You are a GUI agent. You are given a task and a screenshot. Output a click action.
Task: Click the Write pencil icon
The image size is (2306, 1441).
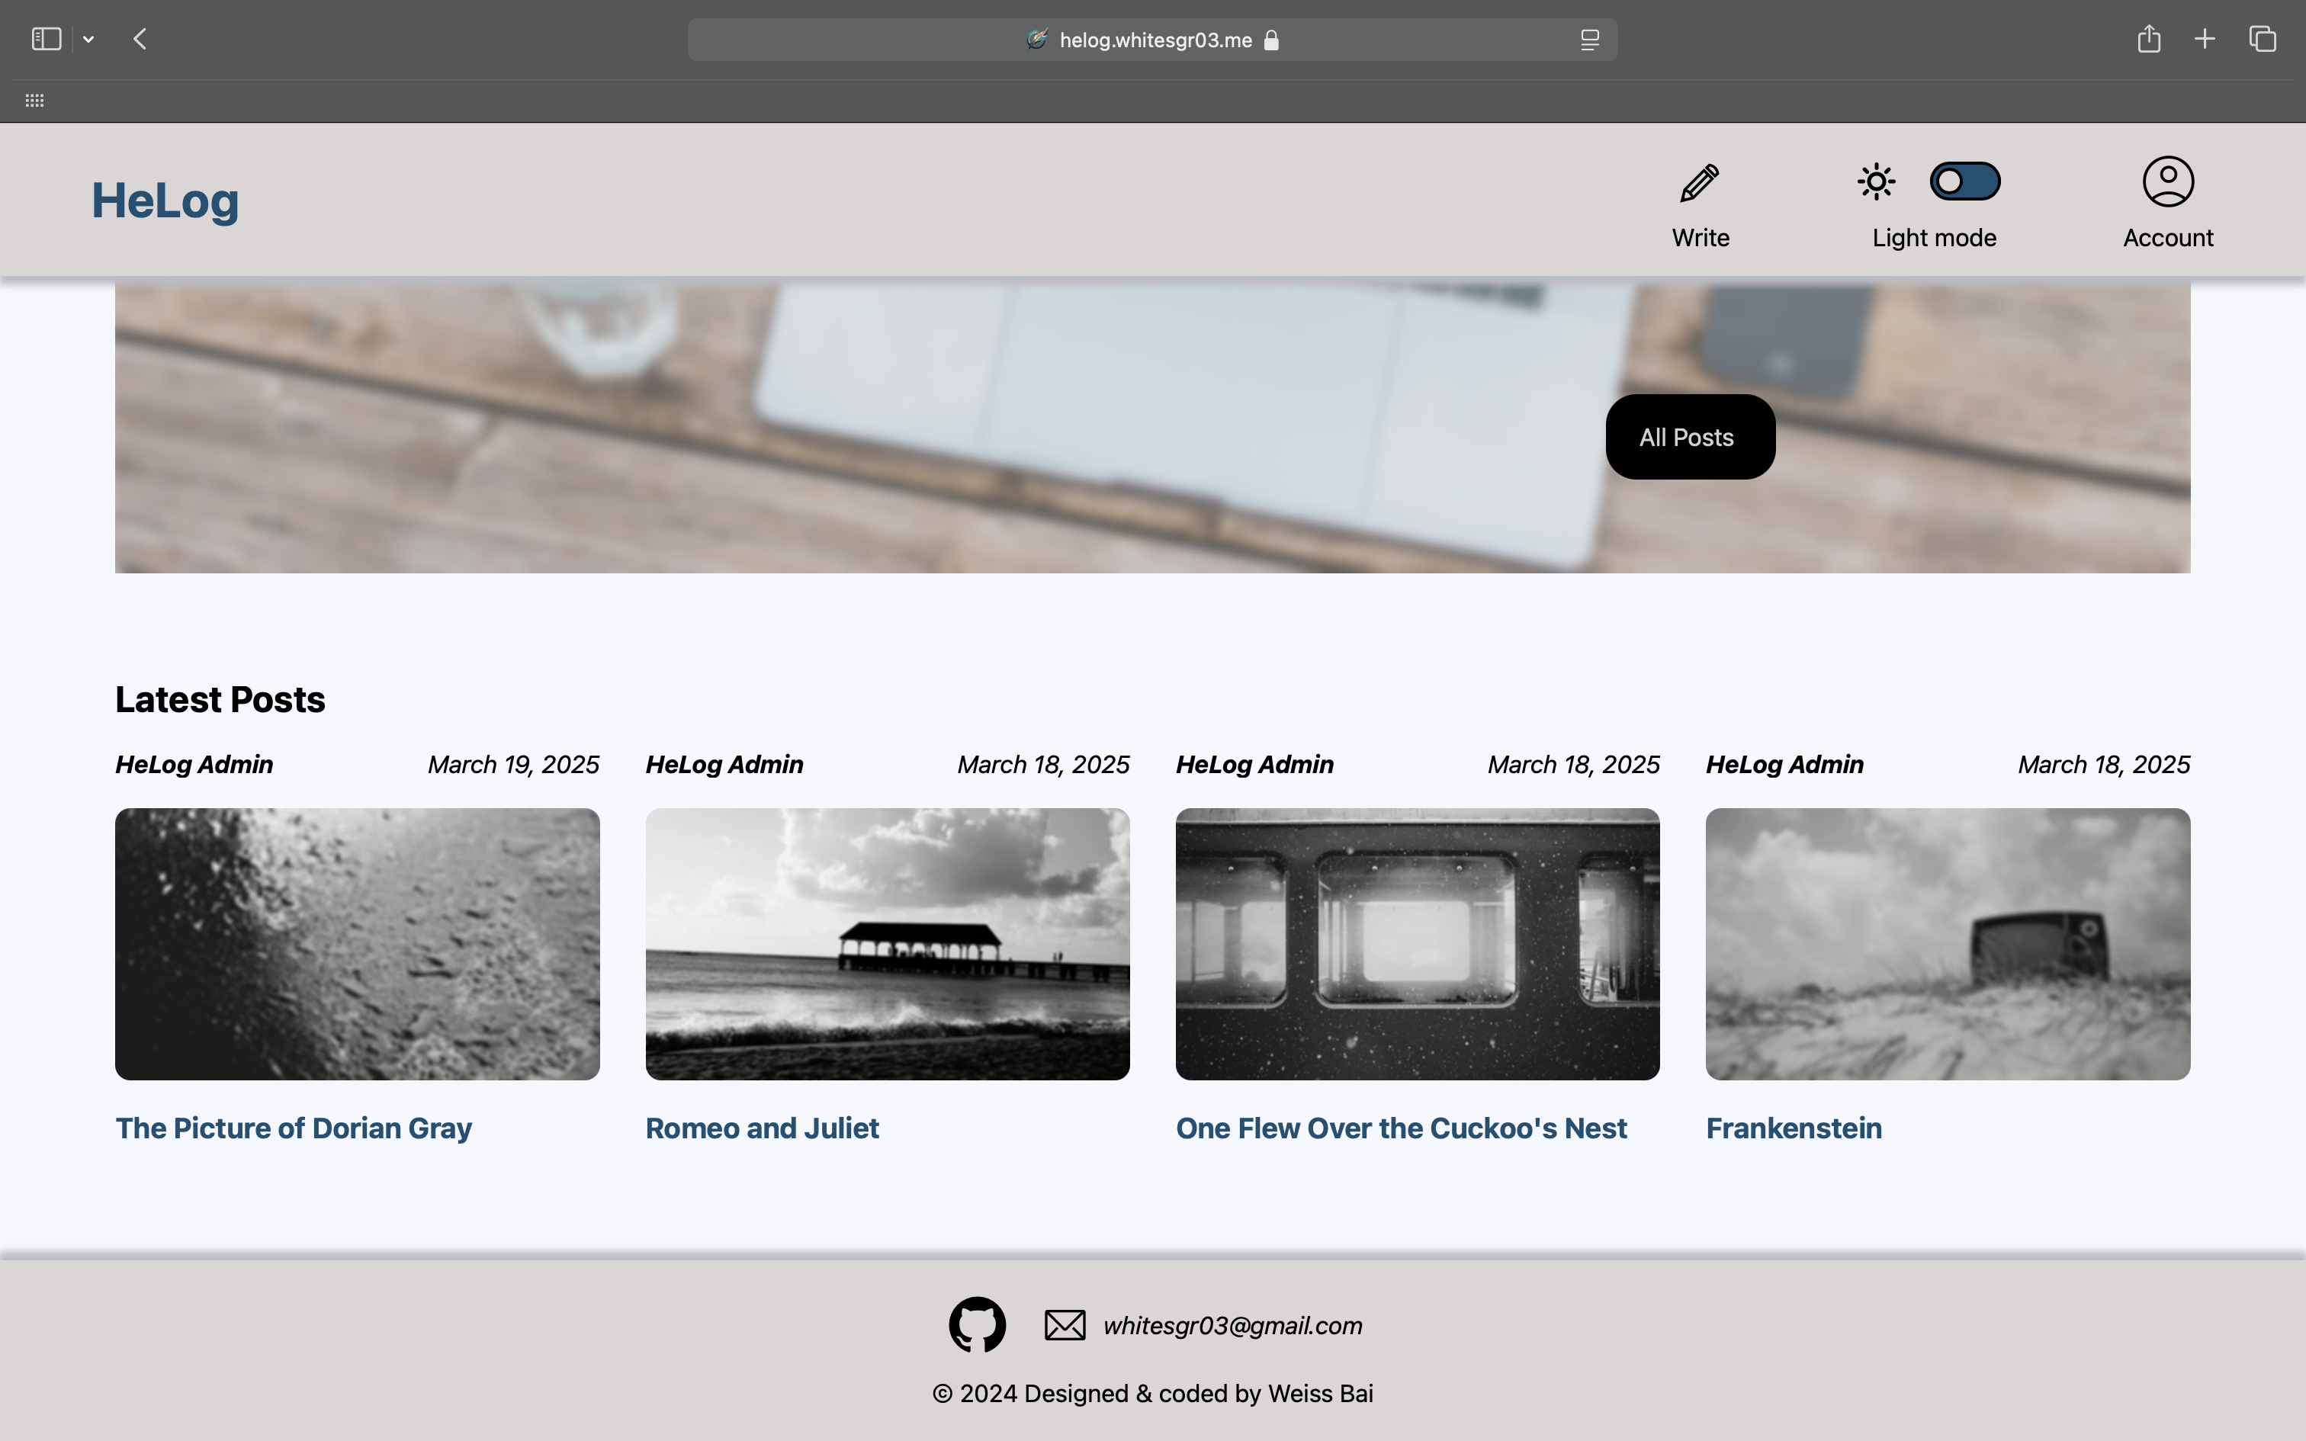pos(1699,183)
